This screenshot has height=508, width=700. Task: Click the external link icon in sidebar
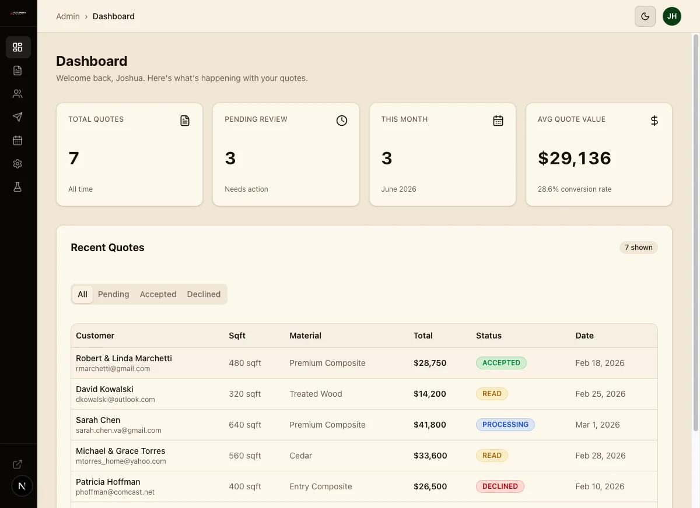[x=17, y=464]
